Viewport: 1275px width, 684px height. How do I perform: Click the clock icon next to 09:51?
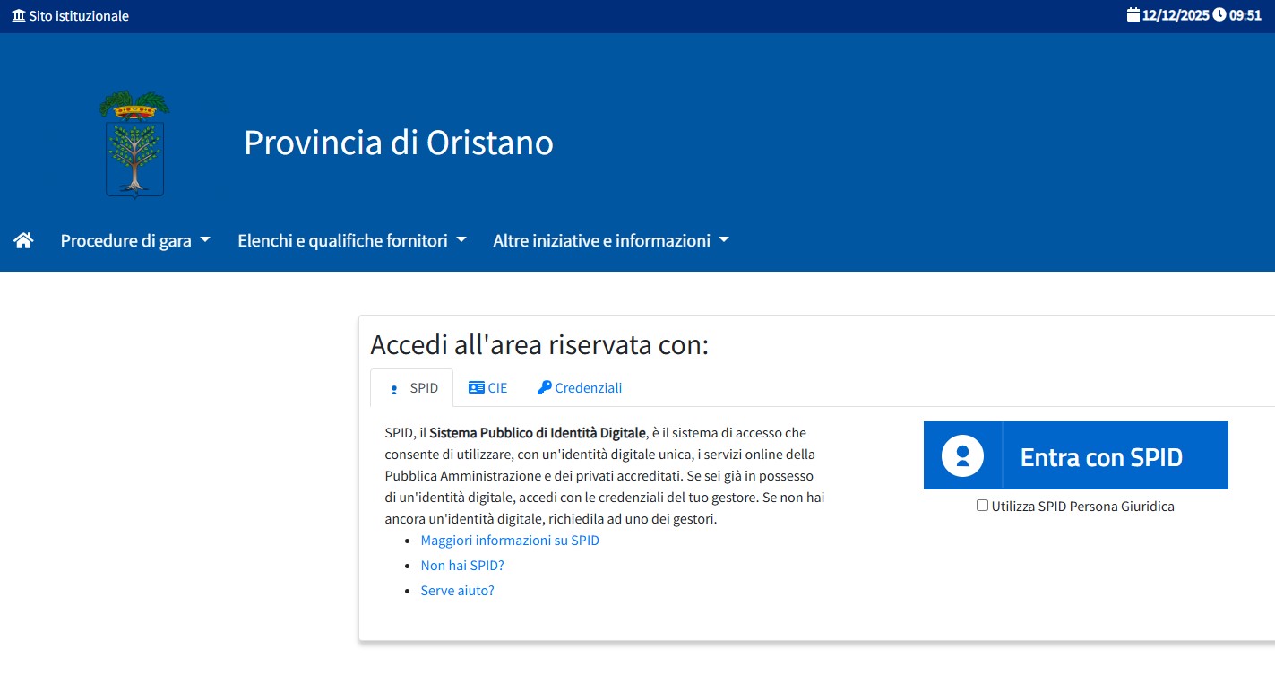click(1219, 14)
